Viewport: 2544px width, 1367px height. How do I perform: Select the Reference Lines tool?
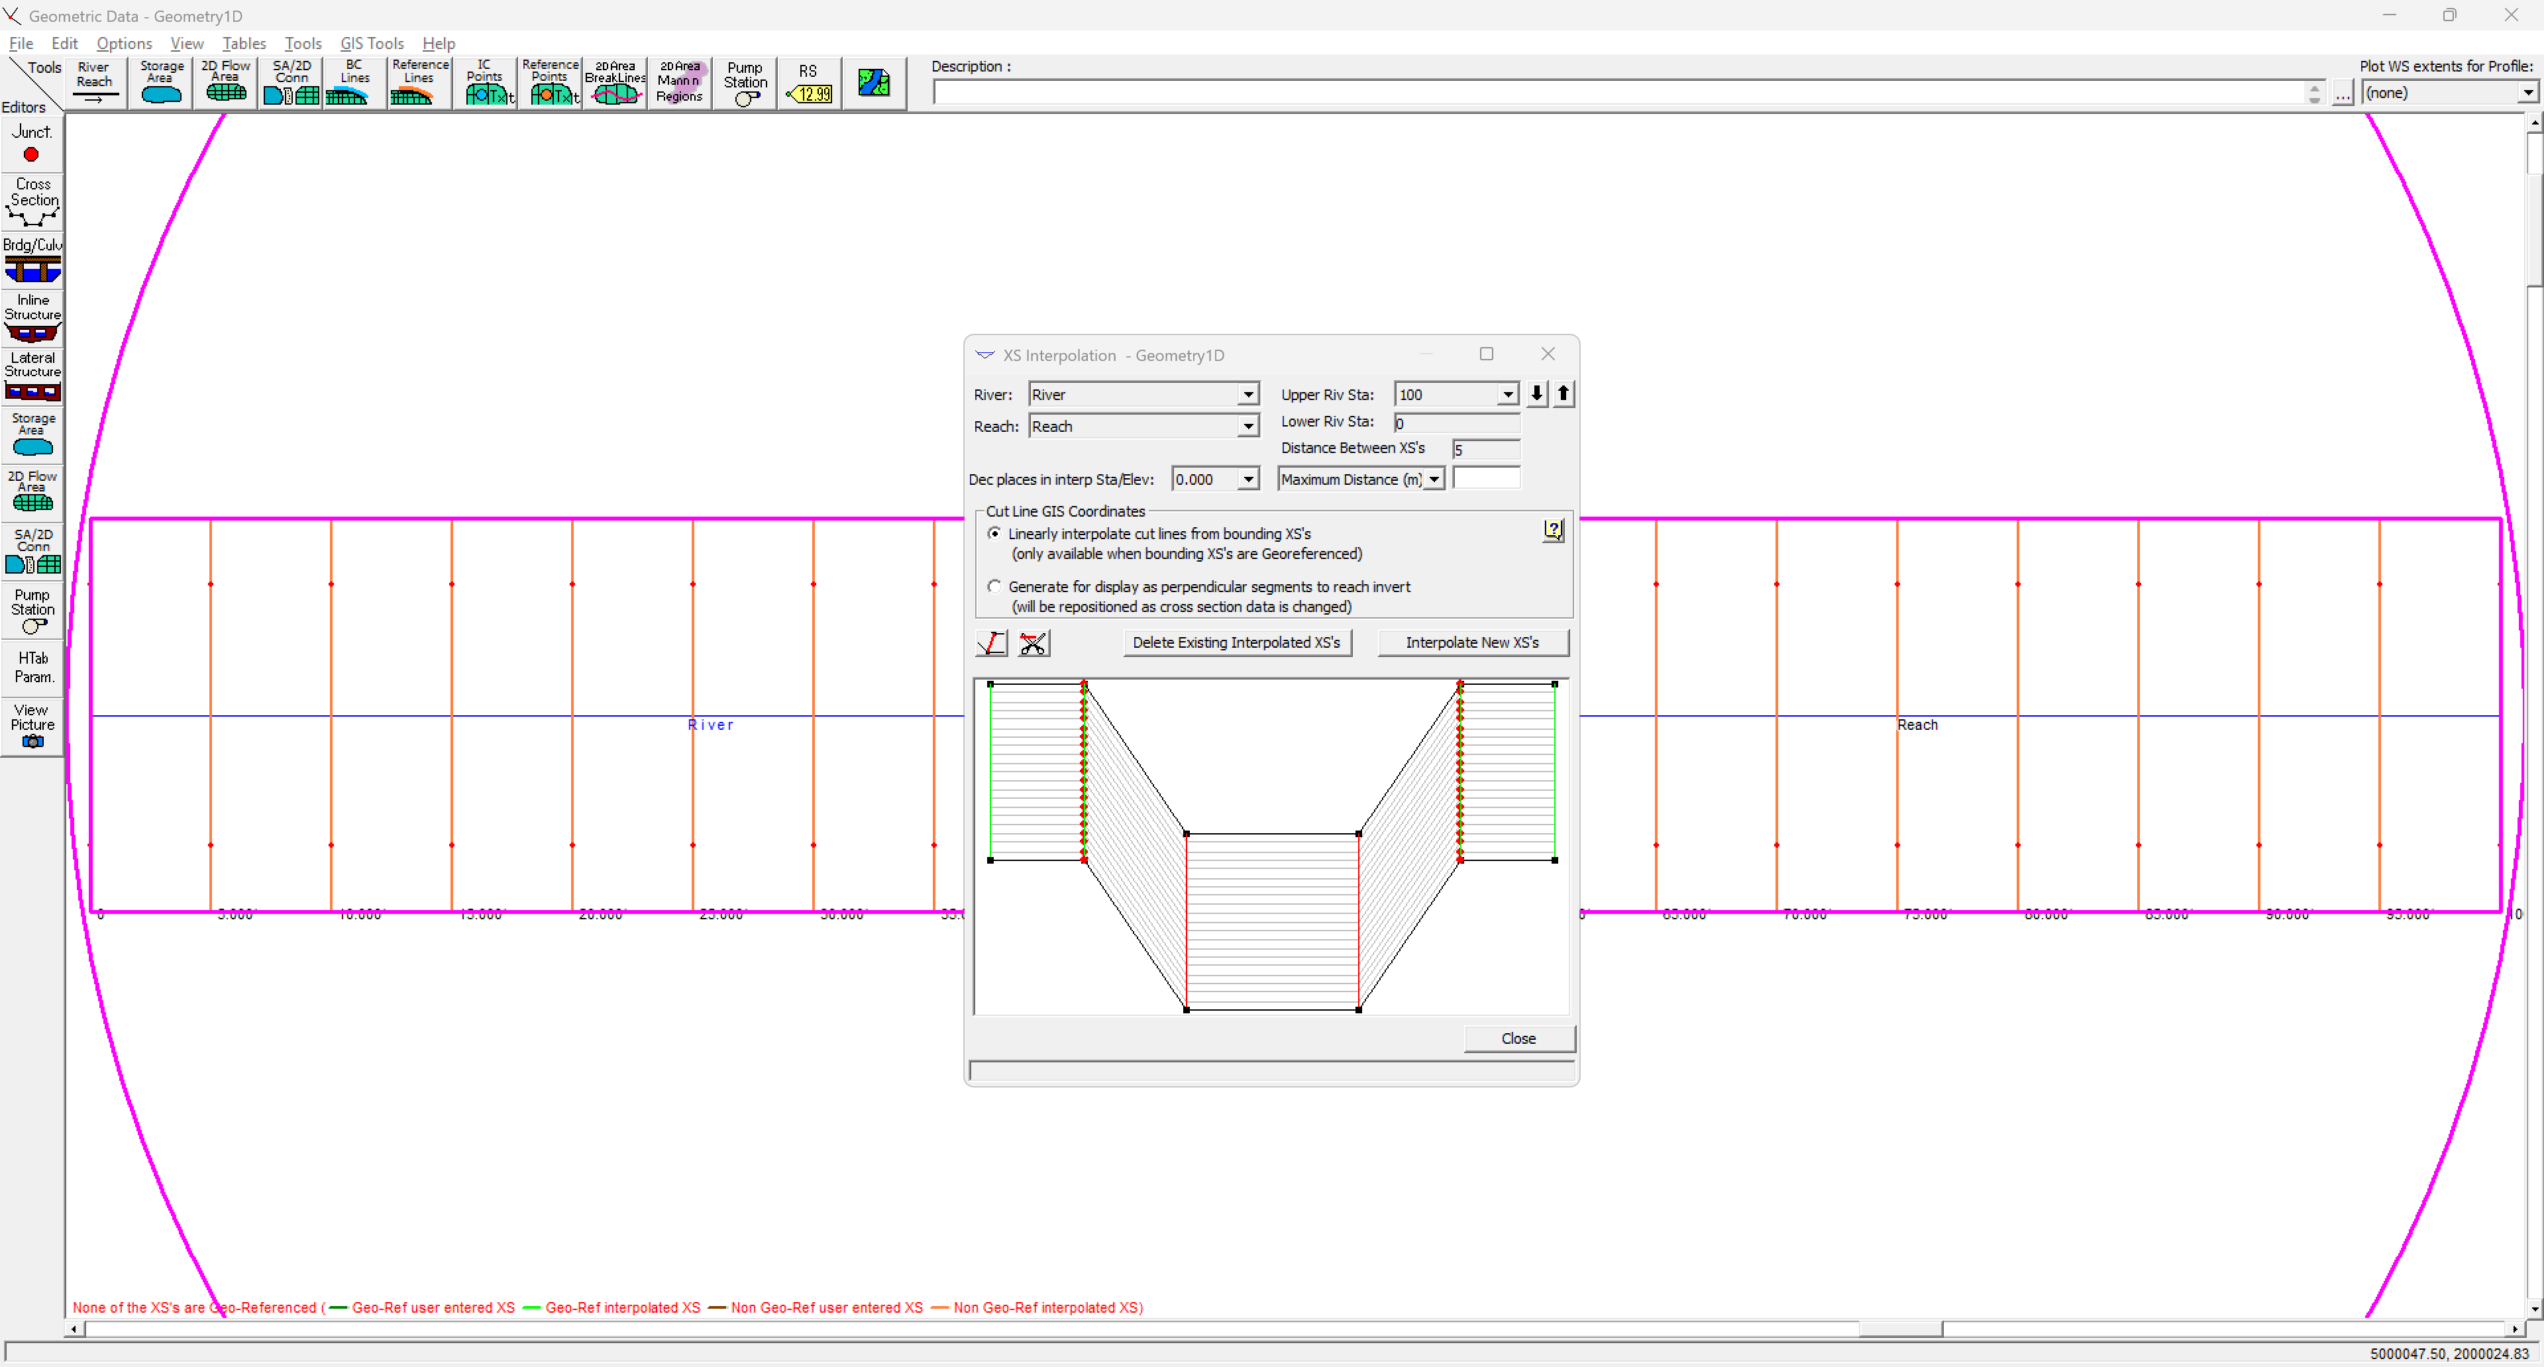[420, 83]
